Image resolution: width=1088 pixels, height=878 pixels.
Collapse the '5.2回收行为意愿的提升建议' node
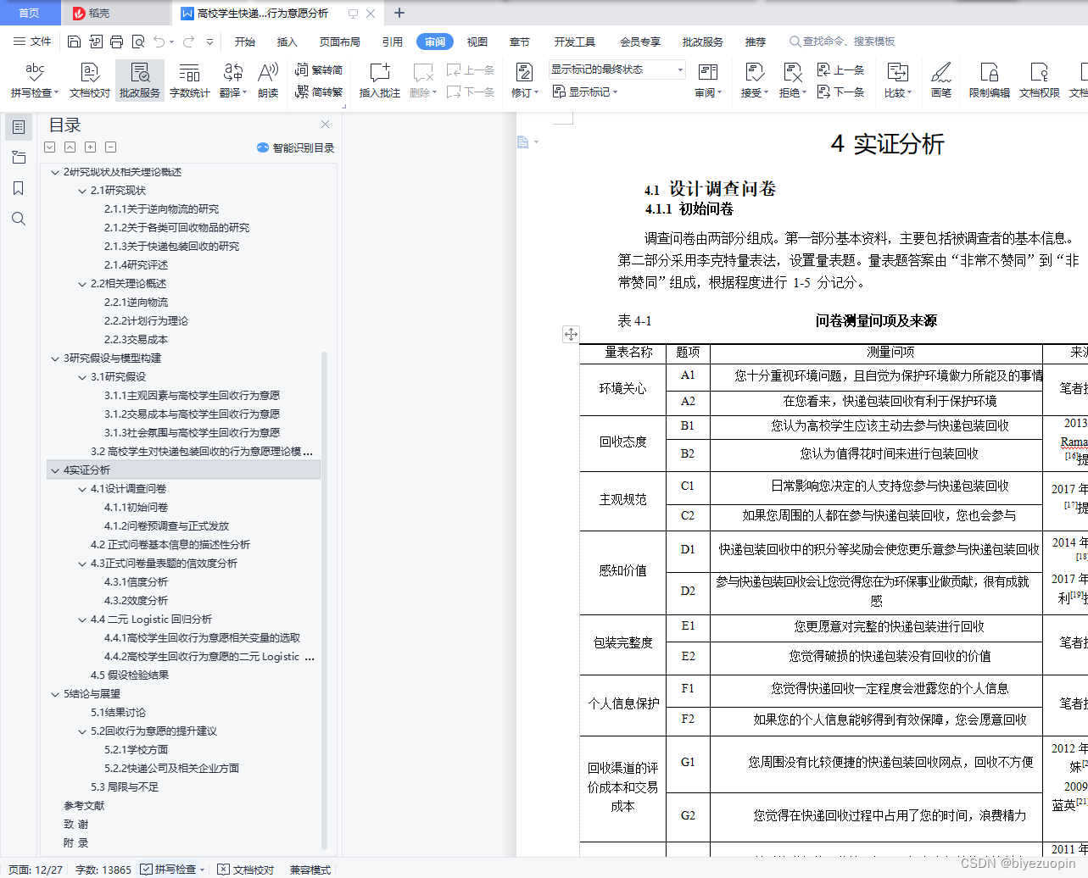coord(82,731)
